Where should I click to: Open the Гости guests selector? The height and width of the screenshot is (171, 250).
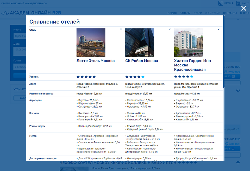[x=20, y=67]
